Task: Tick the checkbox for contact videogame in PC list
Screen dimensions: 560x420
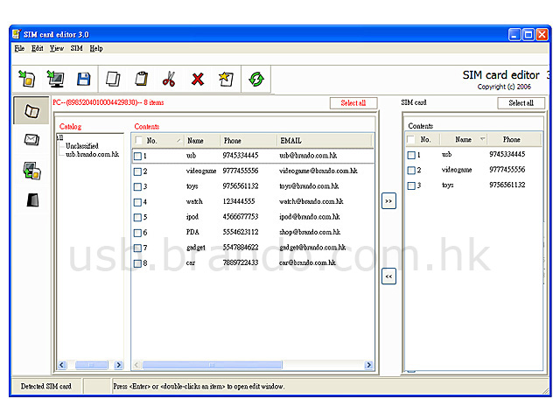Action: [x=138, y=171]
